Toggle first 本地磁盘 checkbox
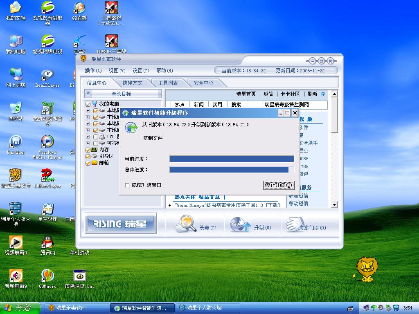Screen dimensions: 419x314 tap(95, 110)
